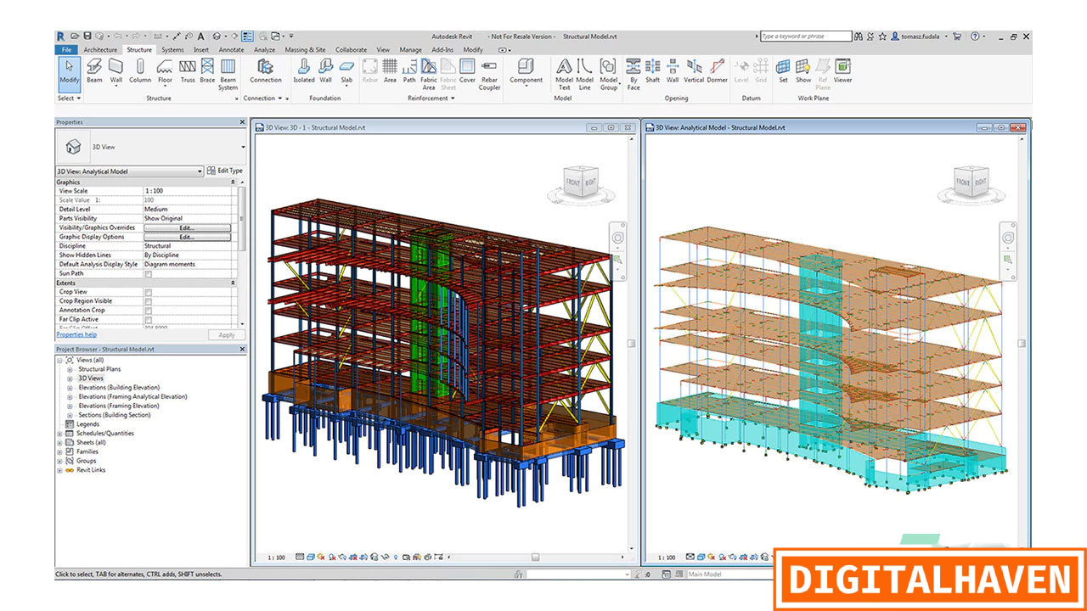
Task: Select the Beam tool in Structure panel
Action: pyautogui.click(x=94, y=71)
